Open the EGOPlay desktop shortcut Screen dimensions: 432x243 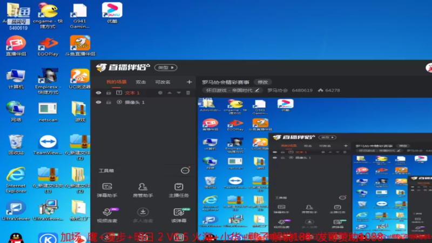tap(48, 46)
